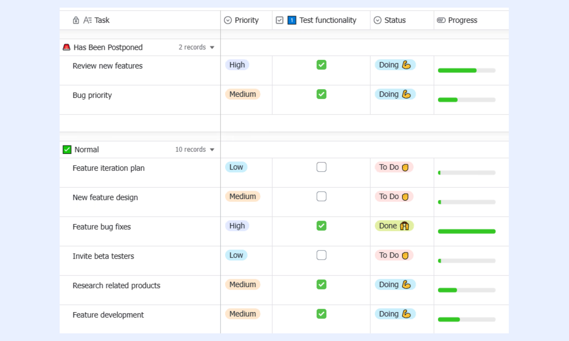The height and width of the screenshot is (341, 569).
Task: Open the High priority tag for Feature bug fixes
Action: 237,226
